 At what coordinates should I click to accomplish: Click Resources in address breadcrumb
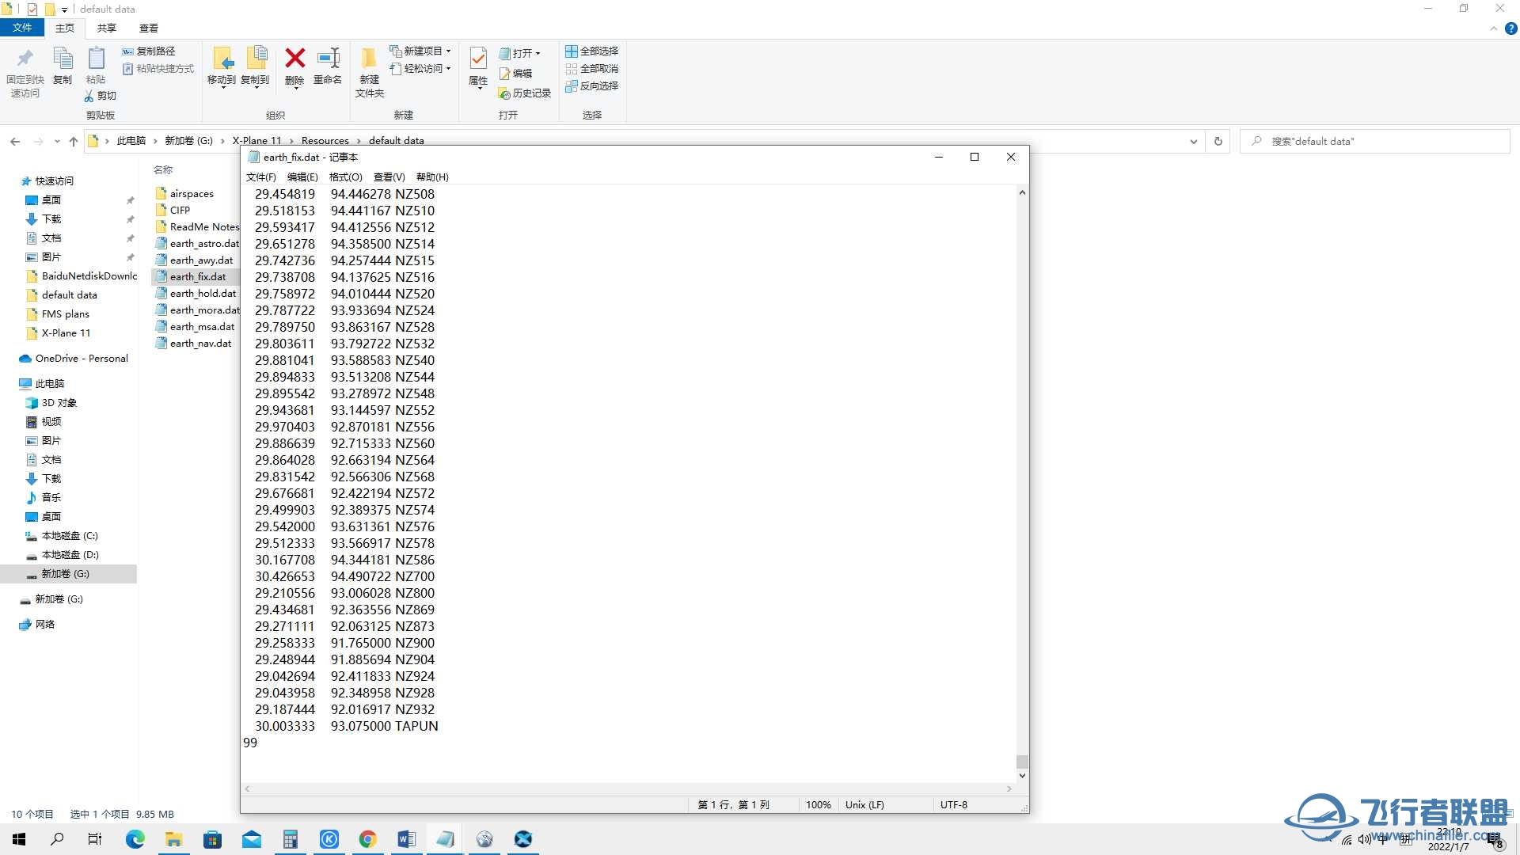click(325, 141)
